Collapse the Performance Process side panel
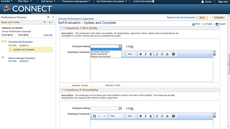 click(x=53, y=17)
